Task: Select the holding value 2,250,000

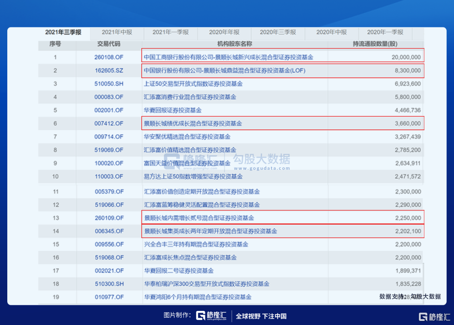Action: (408, 218)
